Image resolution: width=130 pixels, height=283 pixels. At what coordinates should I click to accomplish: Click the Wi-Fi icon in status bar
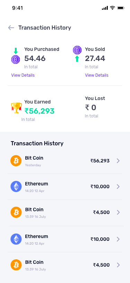point(112,8)
